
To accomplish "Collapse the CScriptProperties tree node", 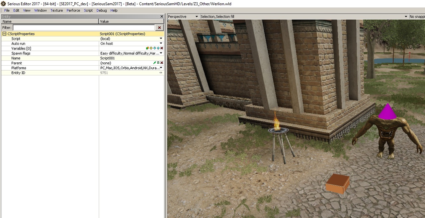I will click(x=4, y=34).
